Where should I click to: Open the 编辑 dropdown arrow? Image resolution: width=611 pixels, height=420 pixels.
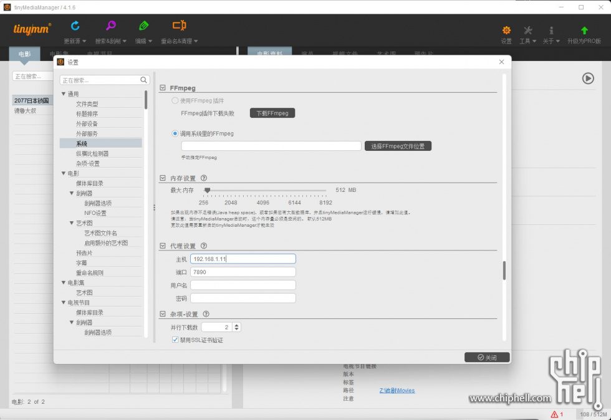pos(150,41)
